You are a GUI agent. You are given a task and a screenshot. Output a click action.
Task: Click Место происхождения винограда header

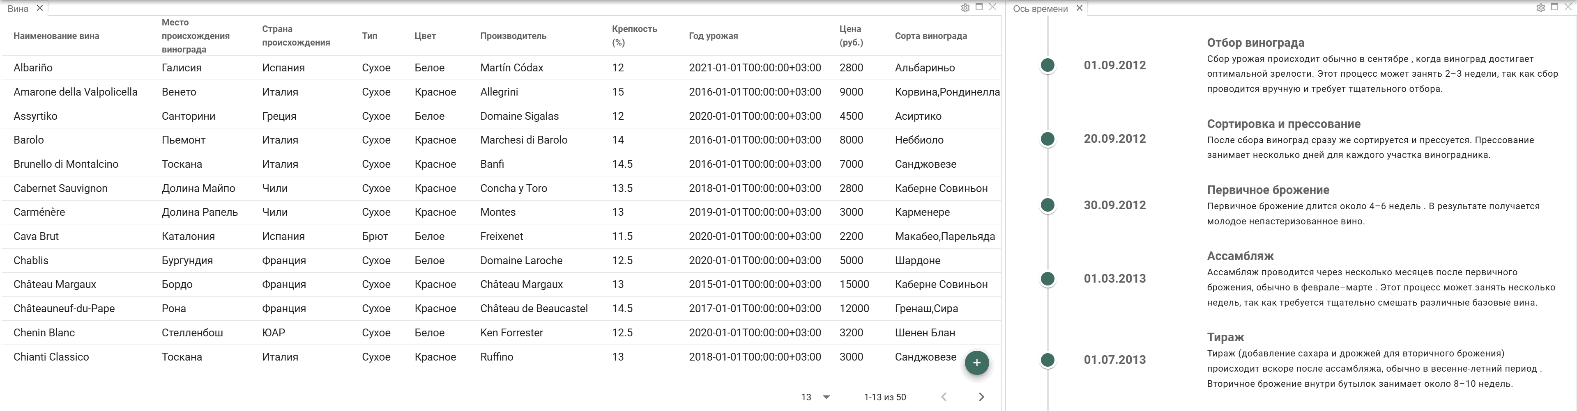(x=196, y=36)
